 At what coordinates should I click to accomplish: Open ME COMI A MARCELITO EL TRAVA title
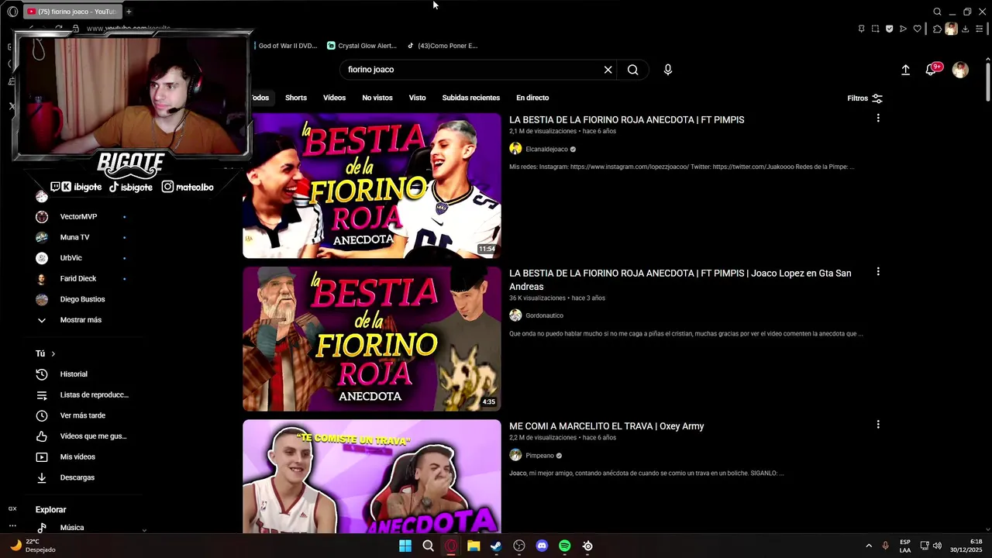click(607, 426)
